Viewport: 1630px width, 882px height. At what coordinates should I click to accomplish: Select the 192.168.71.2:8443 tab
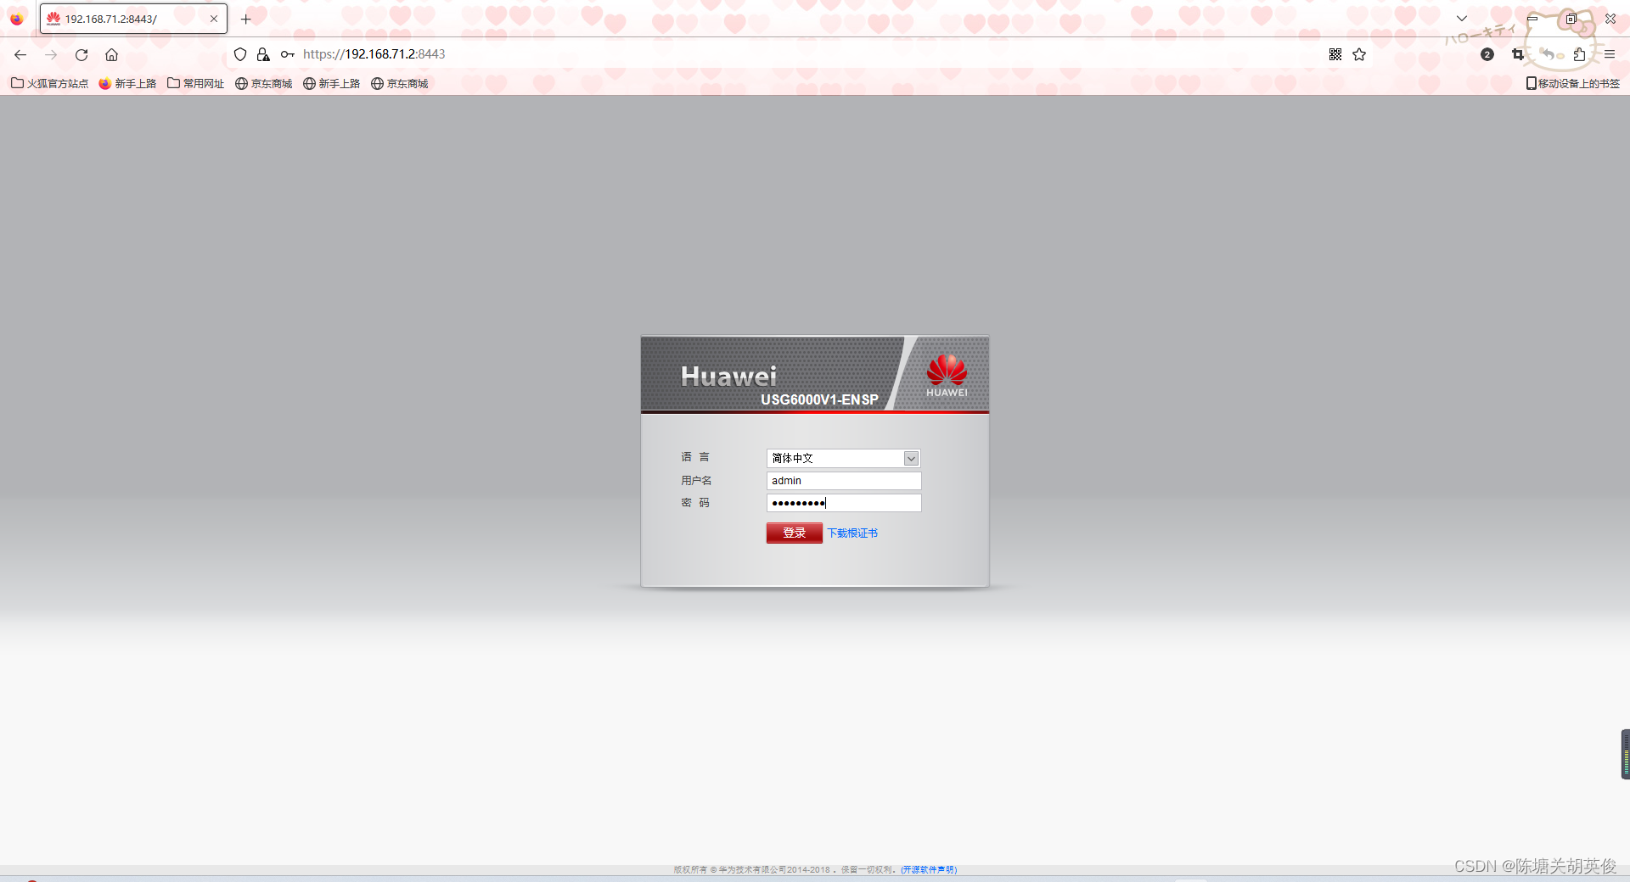click(x=133, y=19)
